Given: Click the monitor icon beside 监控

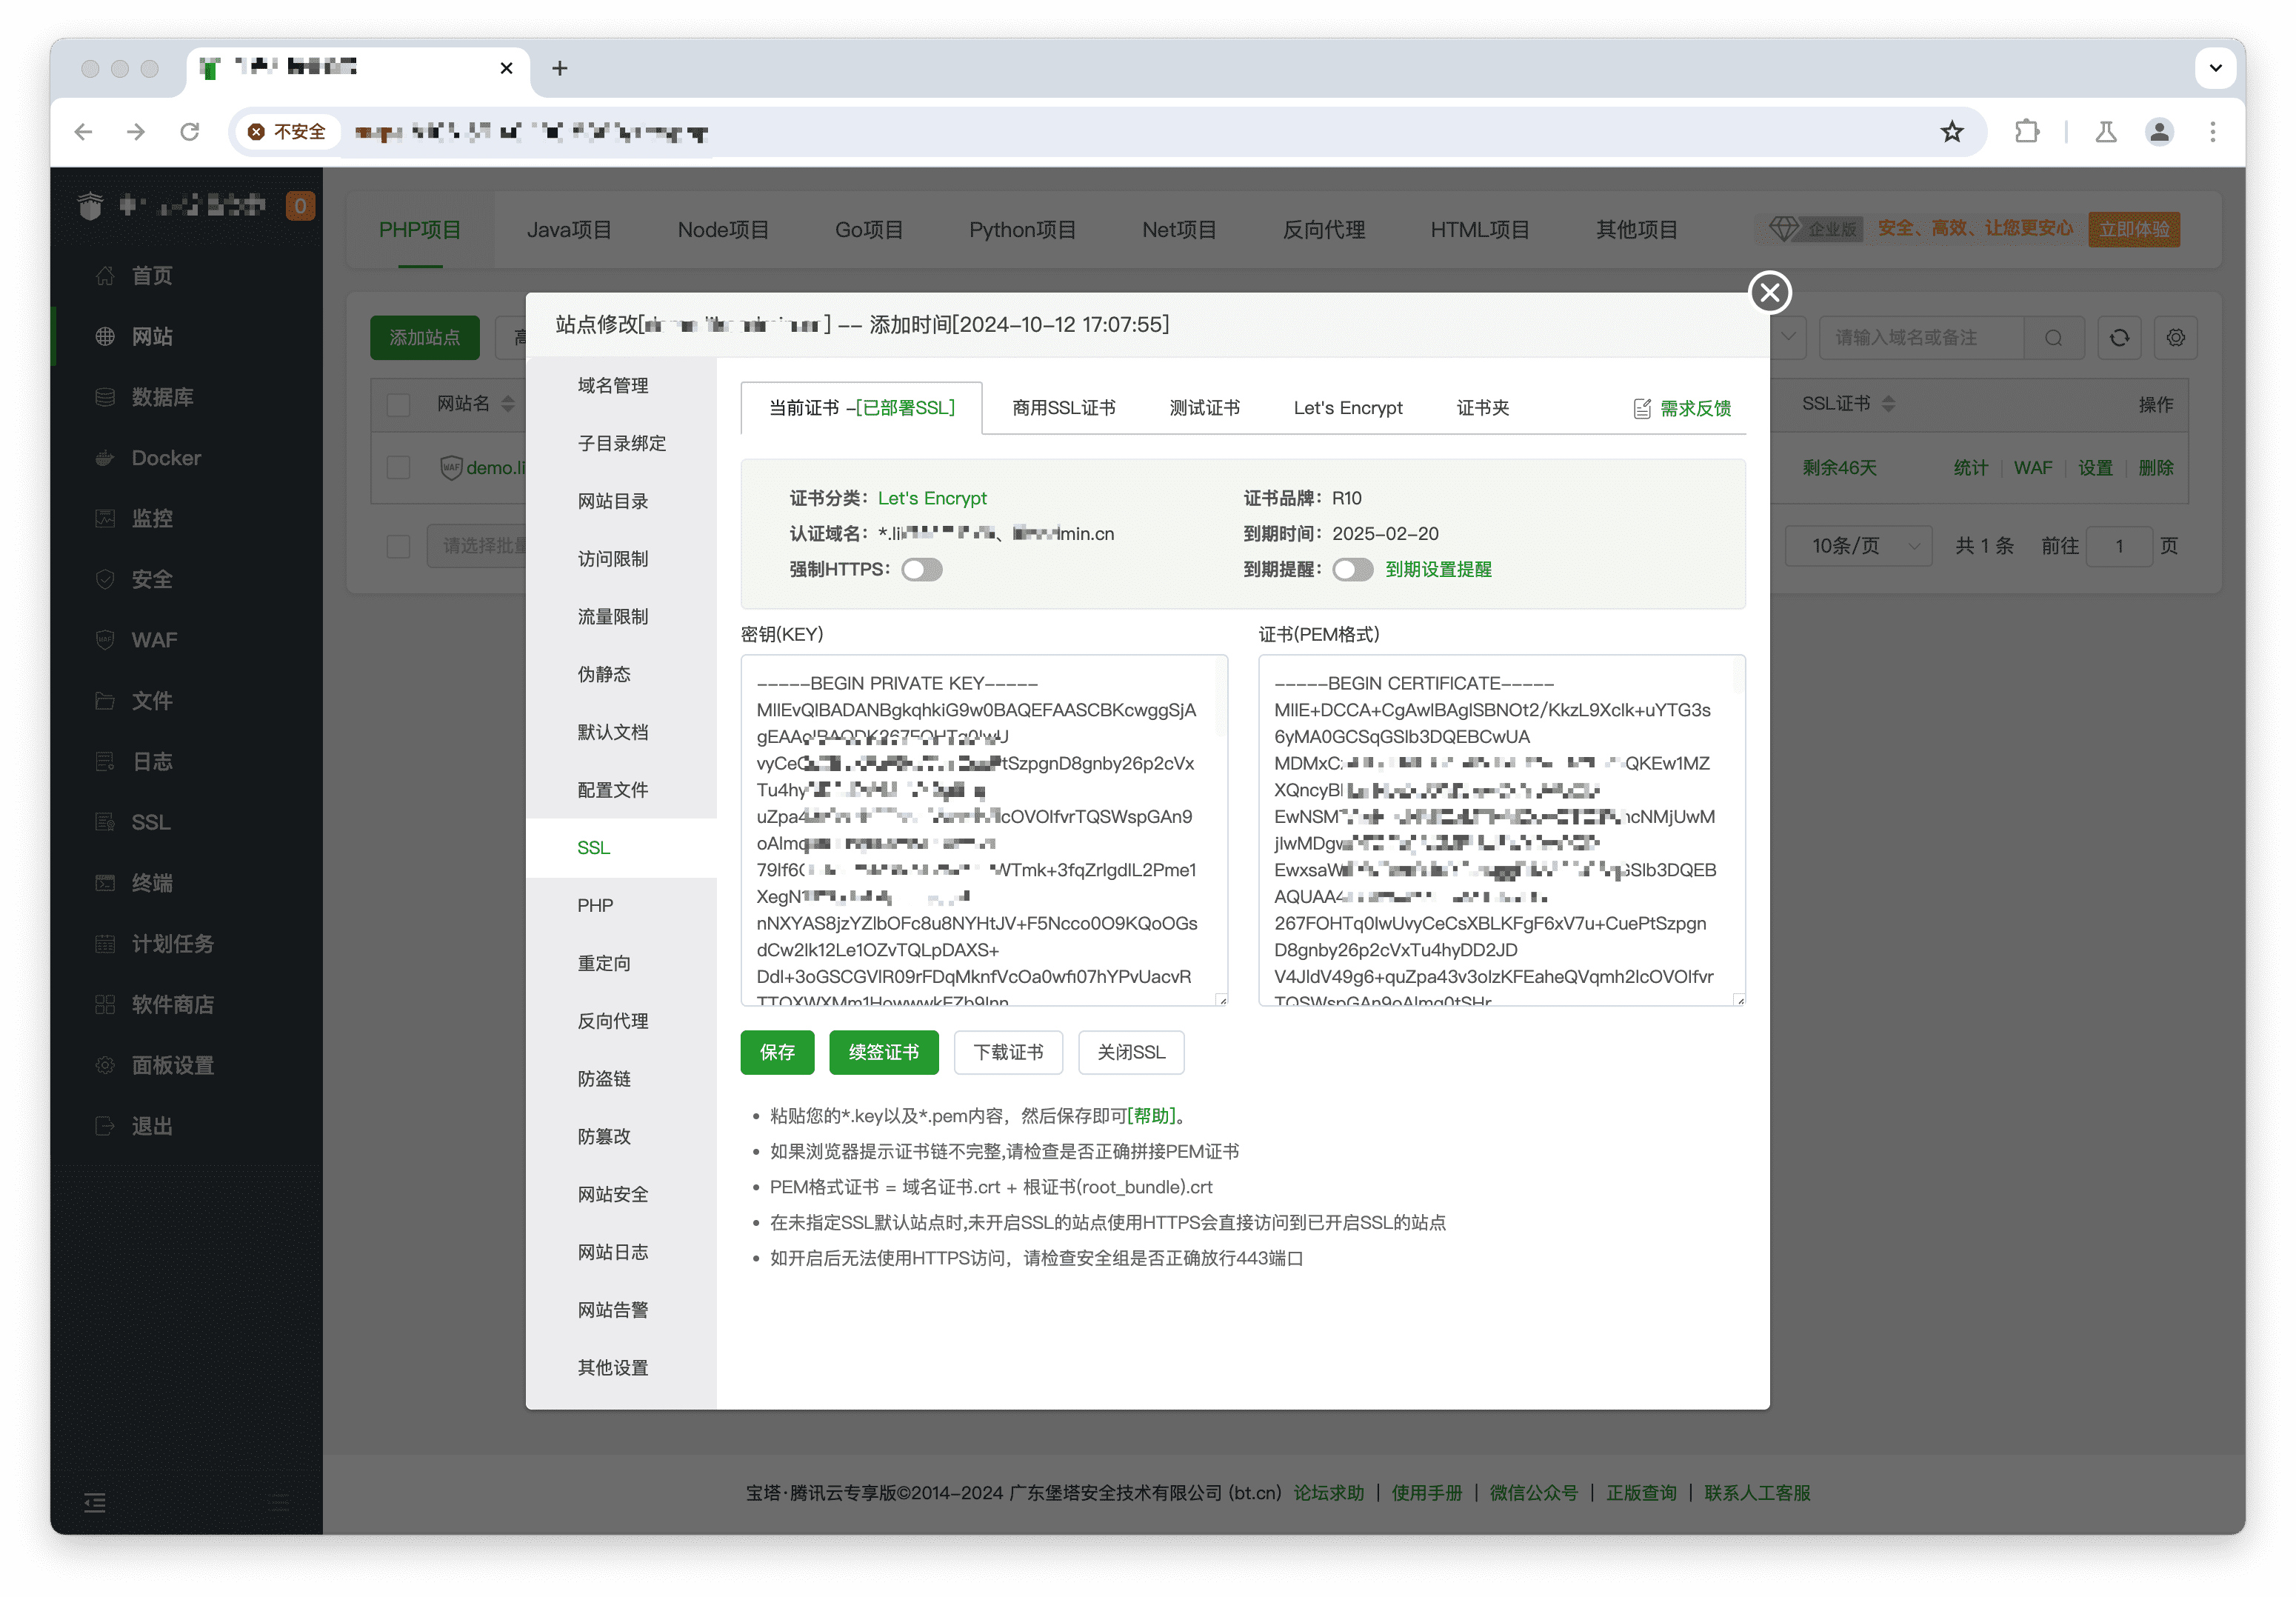Looking at the screenshot, I should (105, 519).
